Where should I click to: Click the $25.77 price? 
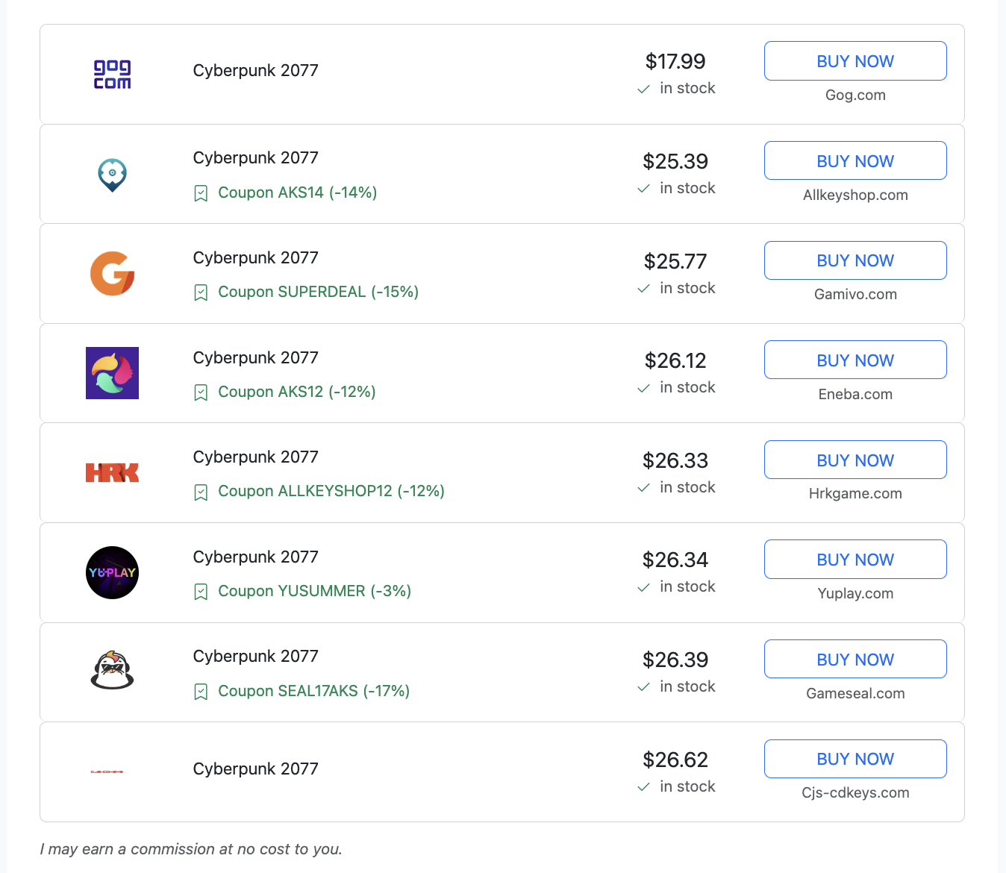[675, 261]
